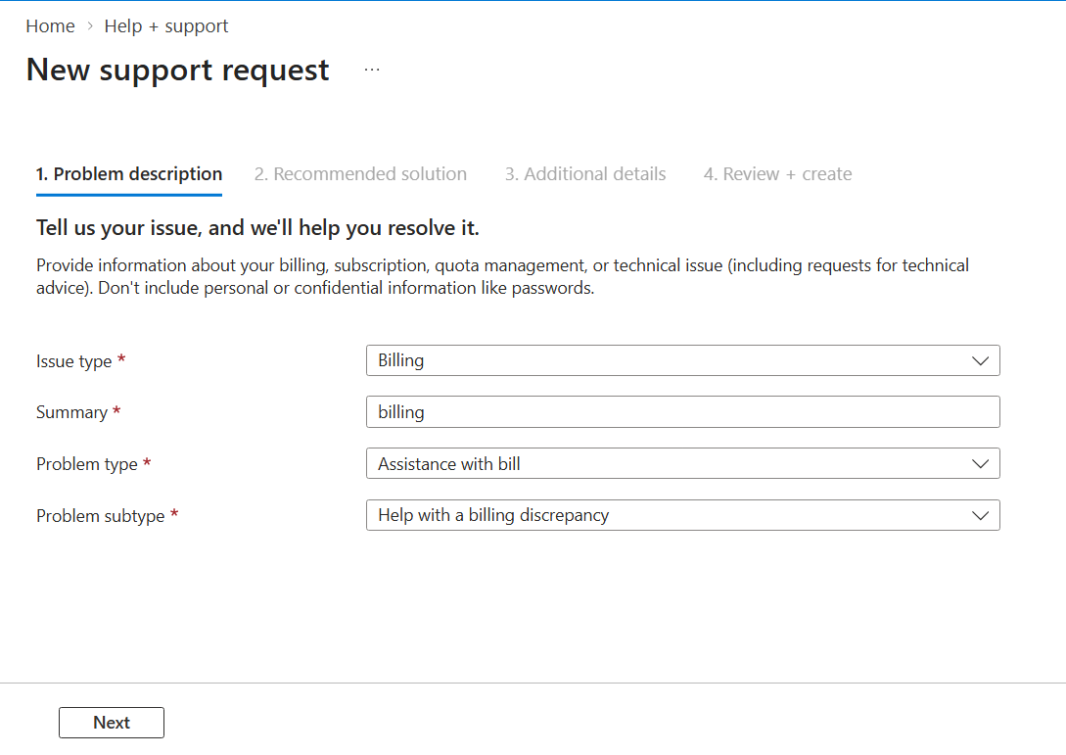Click the 'Provide information about your billing' paragraph
The width and height of the screenshot is (1066, 755).
click(x=502, y=277)
